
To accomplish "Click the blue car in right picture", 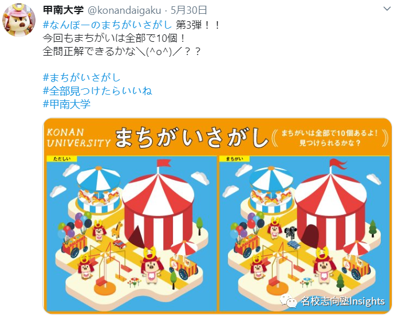I will (294, 244).
